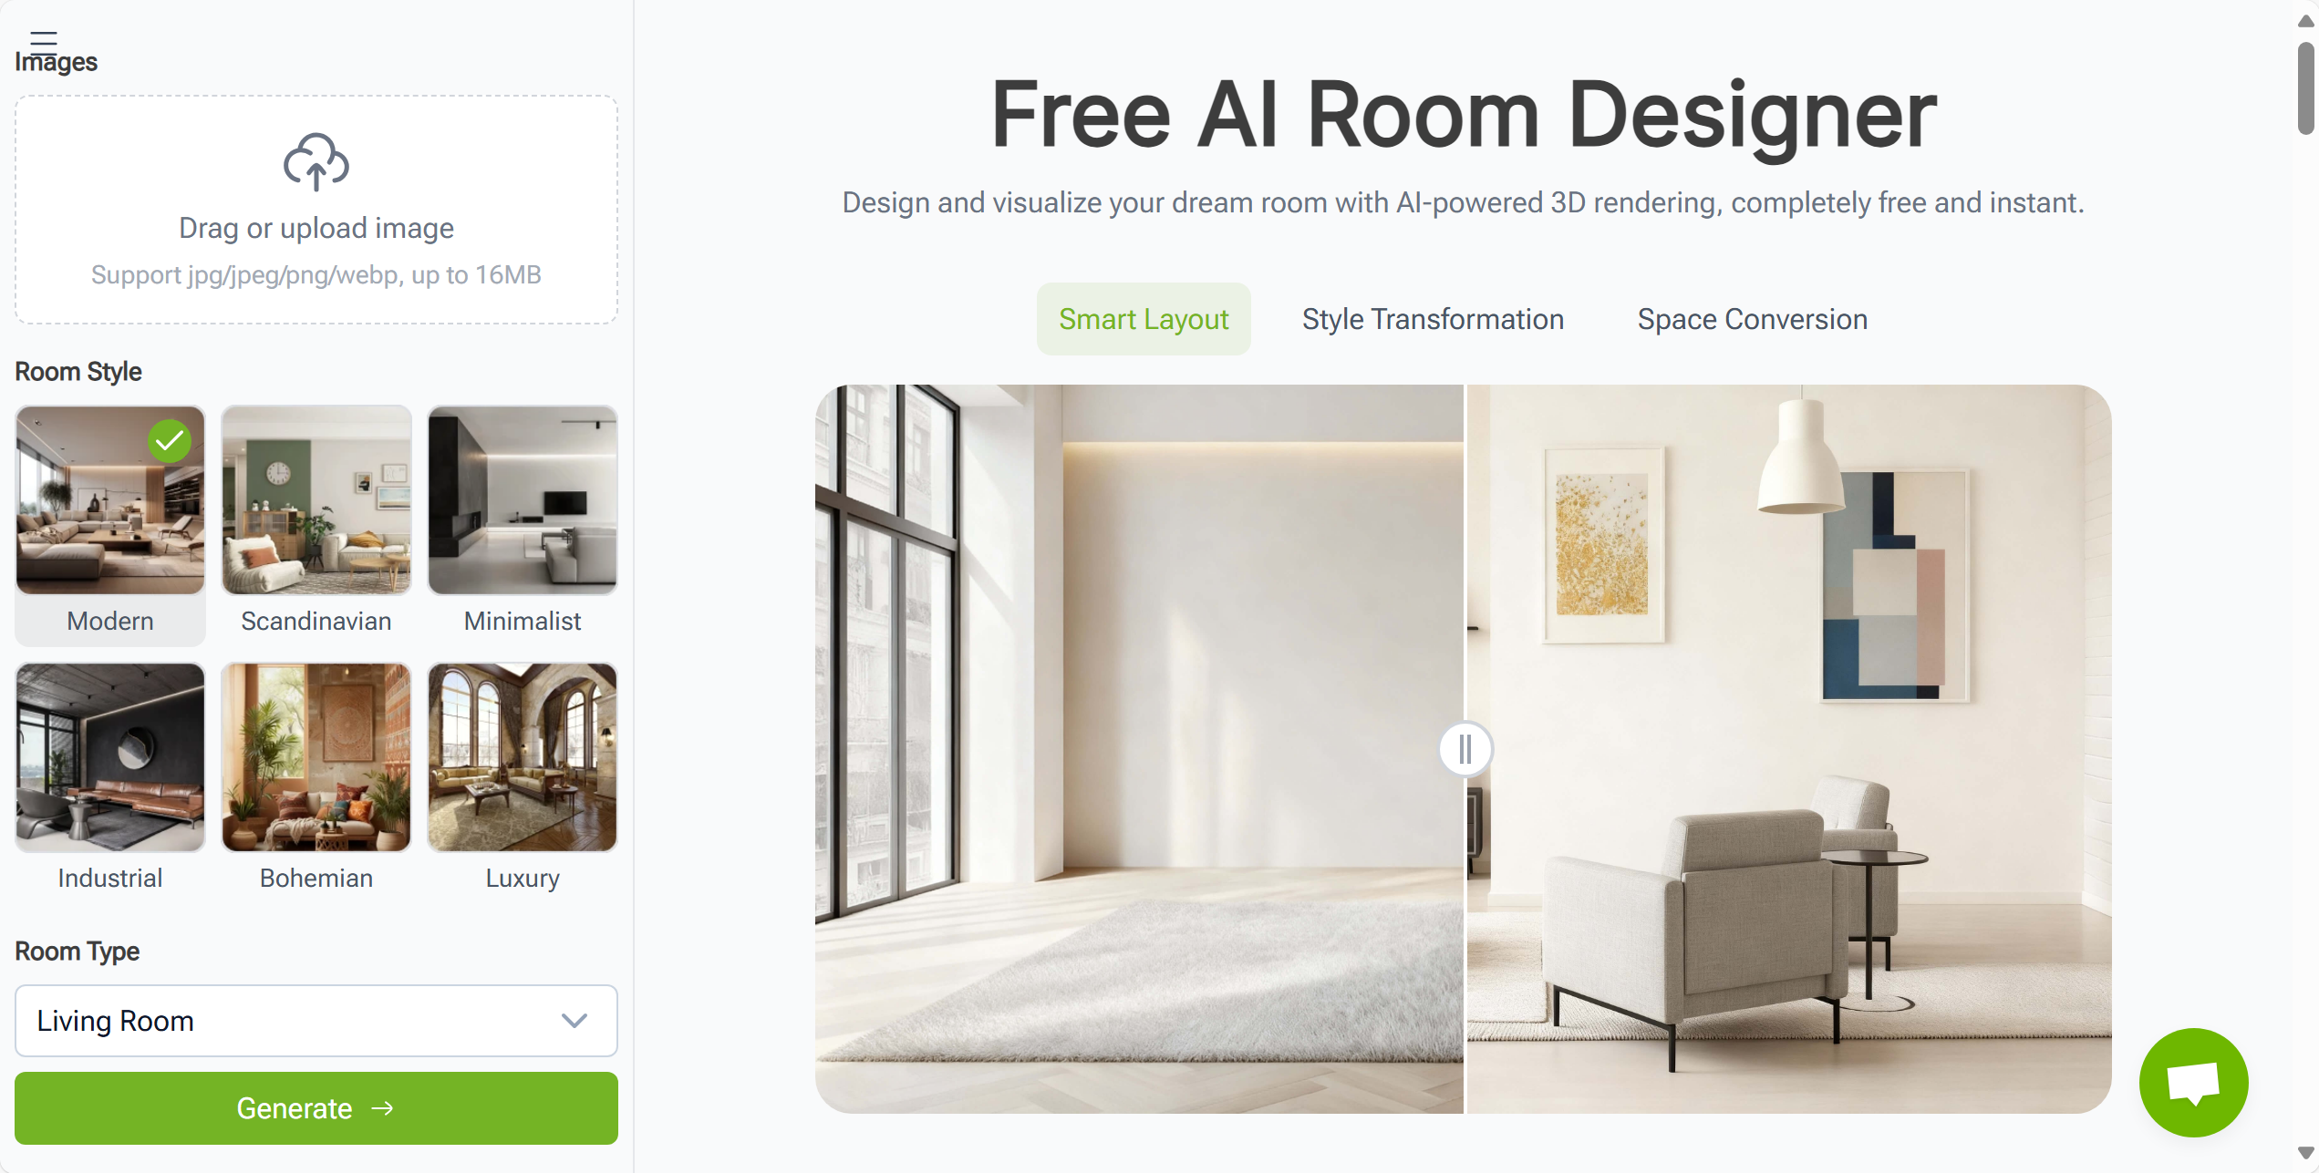Pick the Luxury room style thumbnail
This screenshot has width=2319, height=1173.
523,757
